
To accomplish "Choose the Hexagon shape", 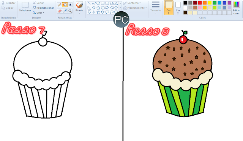I will click(x=103, y=8).
